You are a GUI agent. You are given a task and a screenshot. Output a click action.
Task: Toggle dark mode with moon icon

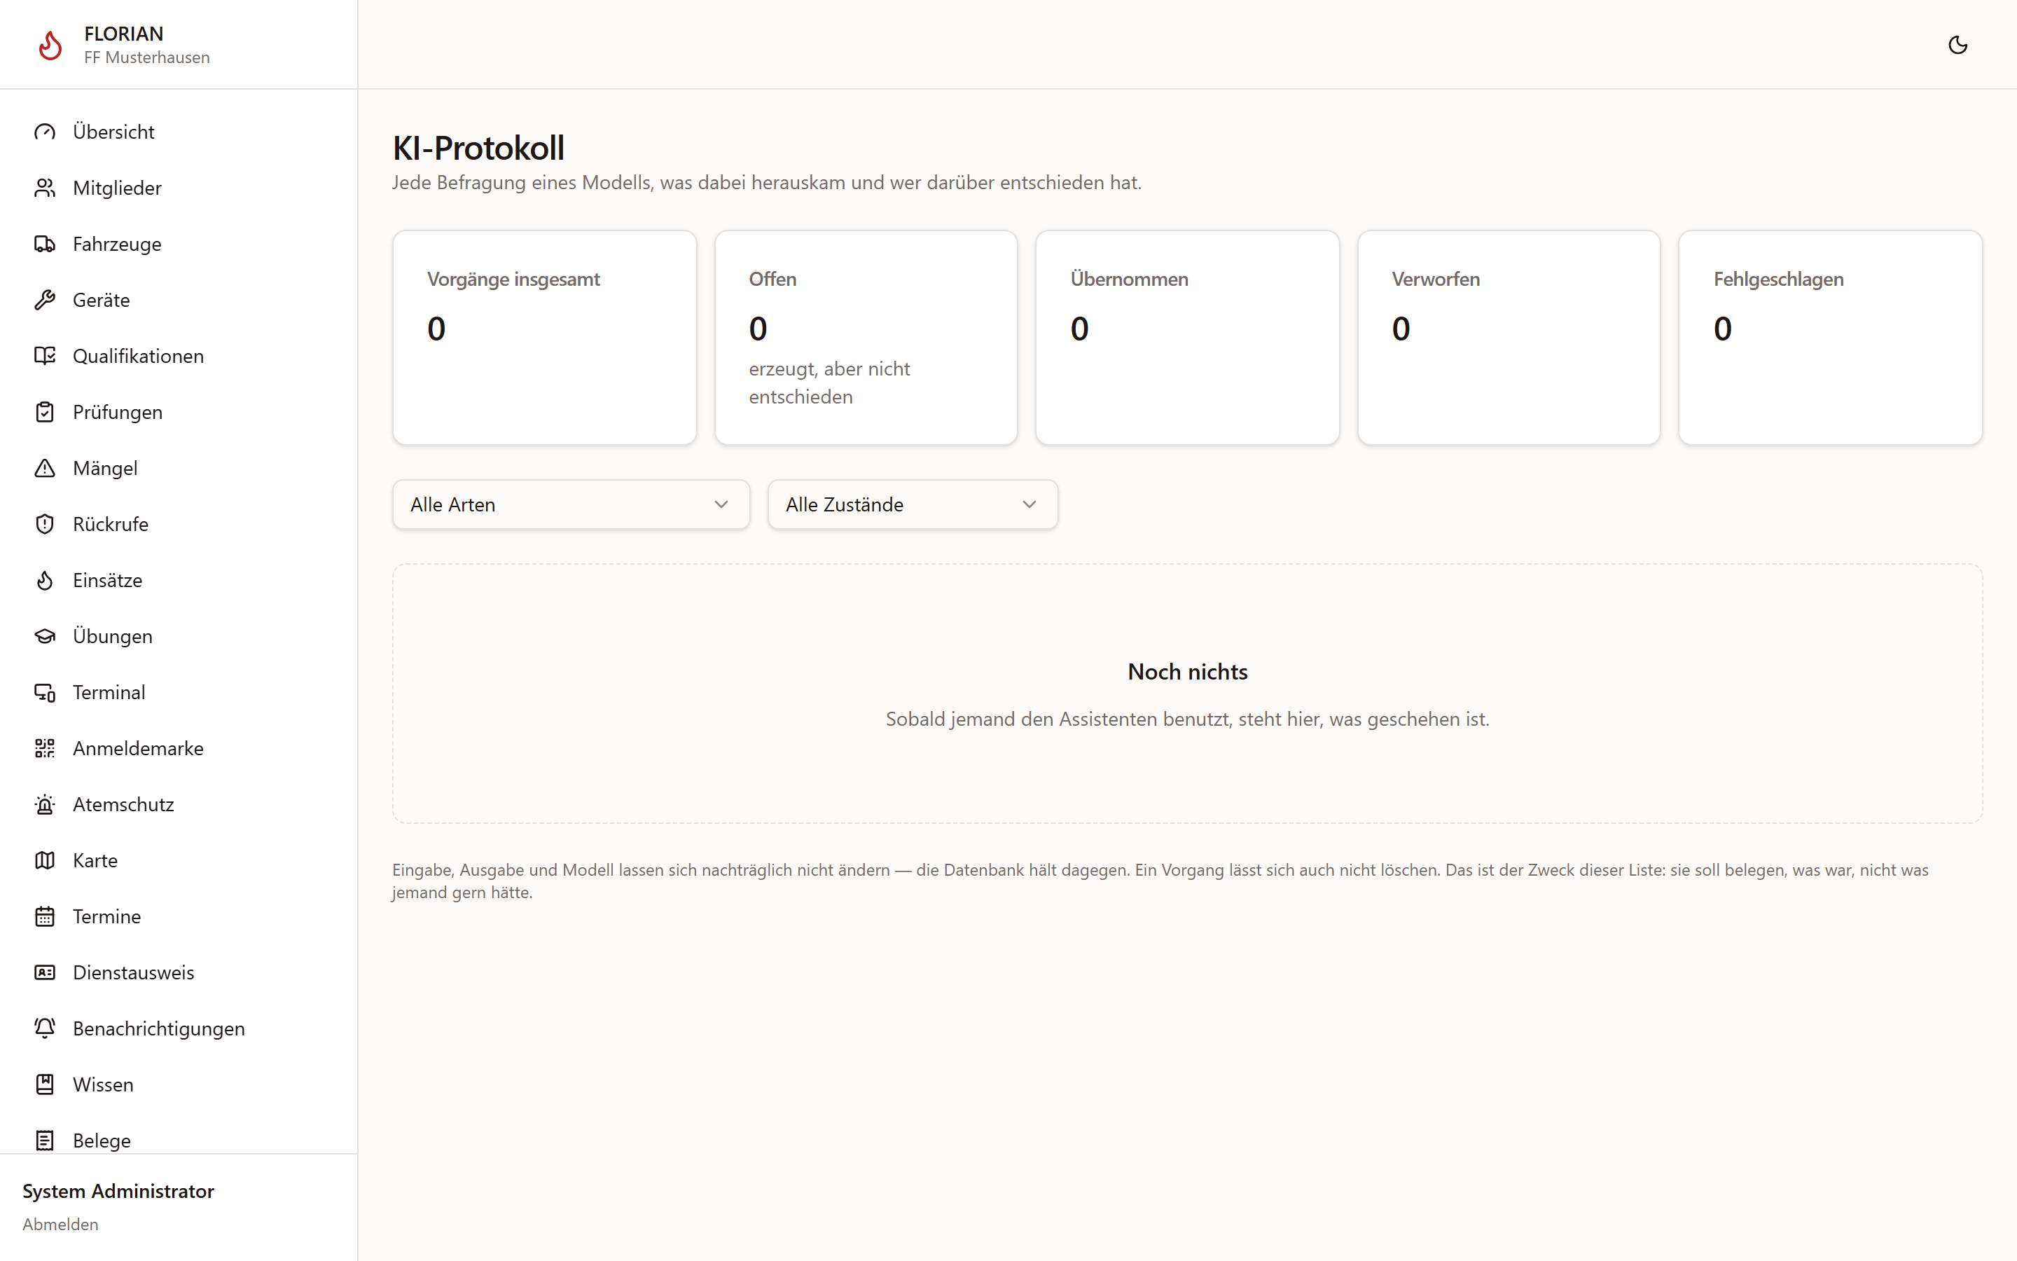1957,45
